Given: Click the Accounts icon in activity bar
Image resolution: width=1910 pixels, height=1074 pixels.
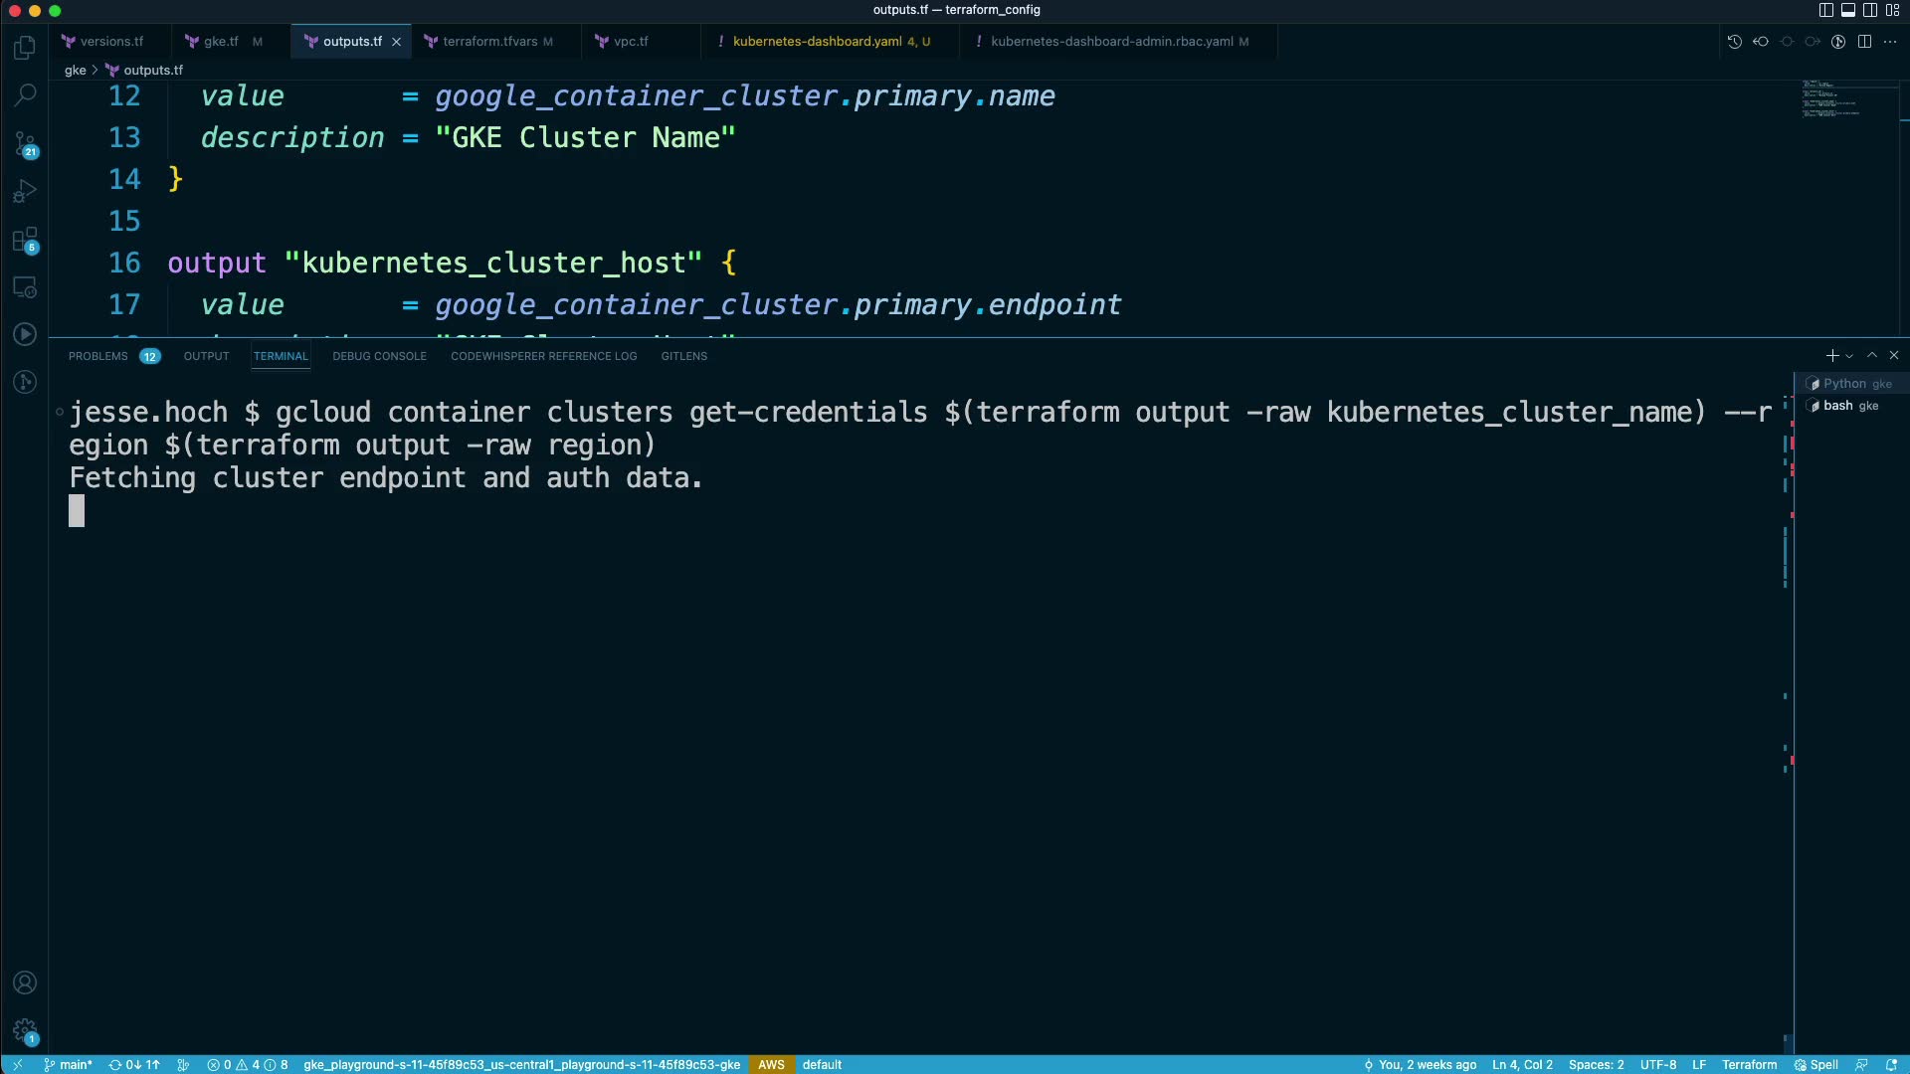Looking at the screenshot, I should [x=25, y=983].
